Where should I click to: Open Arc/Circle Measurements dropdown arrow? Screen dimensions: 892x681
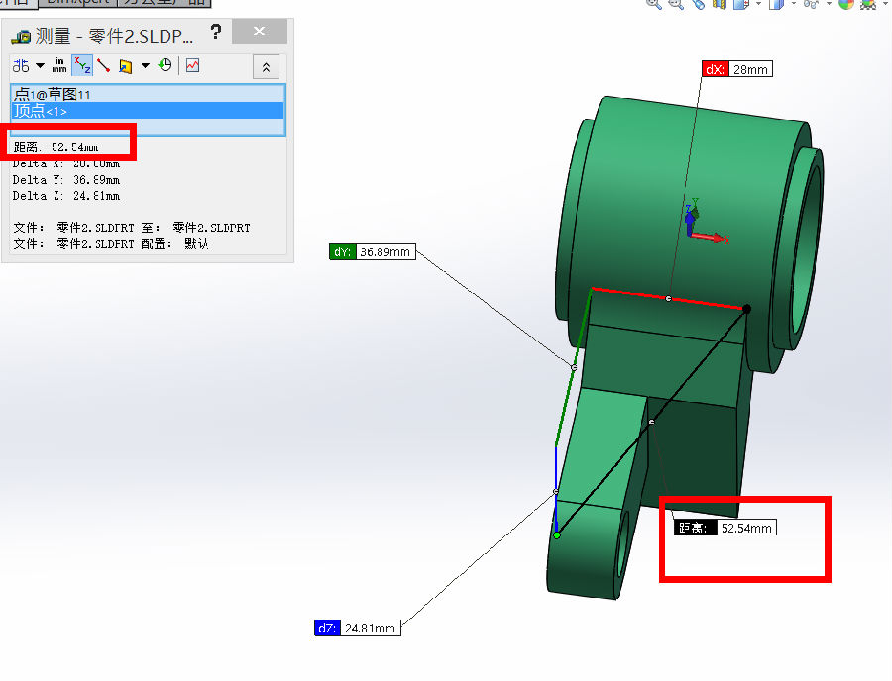coord(41,66)
